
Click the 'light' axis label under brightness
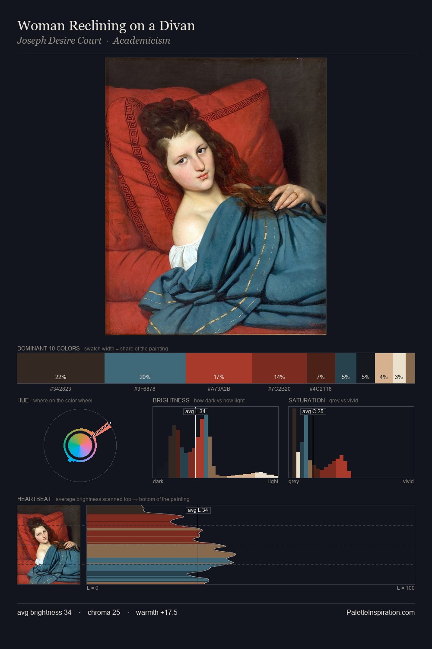pyautogui.click(x=273, y=482)
